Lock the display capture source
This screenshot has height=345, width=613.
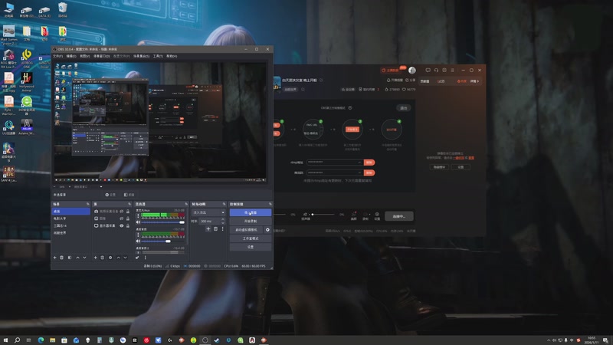tap(127, 225)
